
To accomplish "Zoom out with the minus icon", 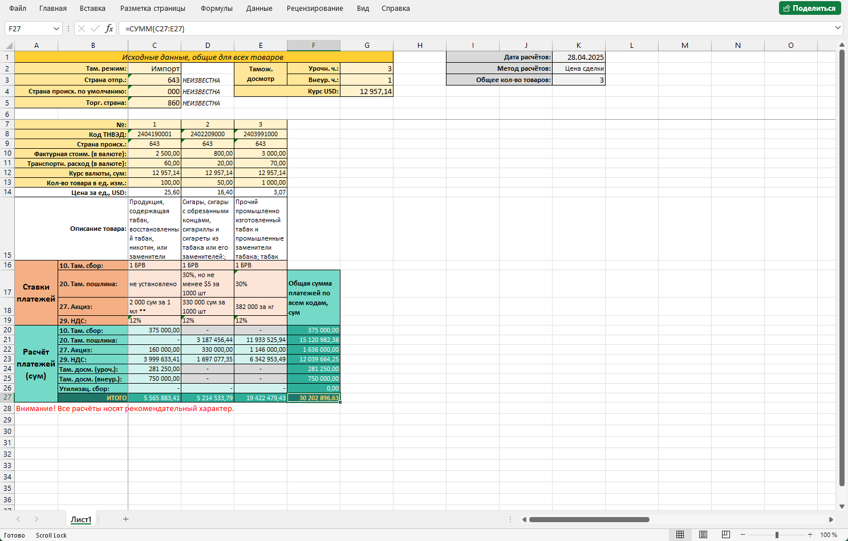I will click(742, 535).
